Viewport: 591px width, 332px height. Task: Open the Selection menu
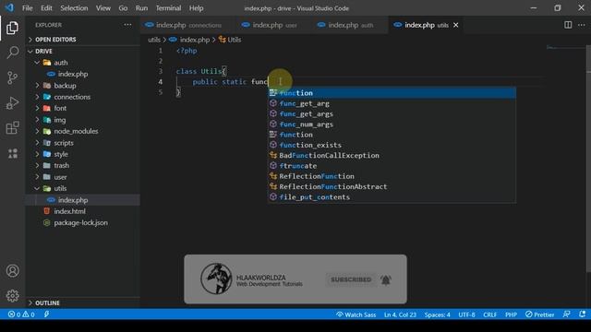(x=74, y=8)
